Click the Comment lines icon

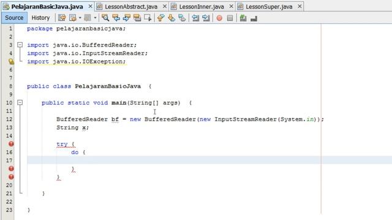point(243,18)
